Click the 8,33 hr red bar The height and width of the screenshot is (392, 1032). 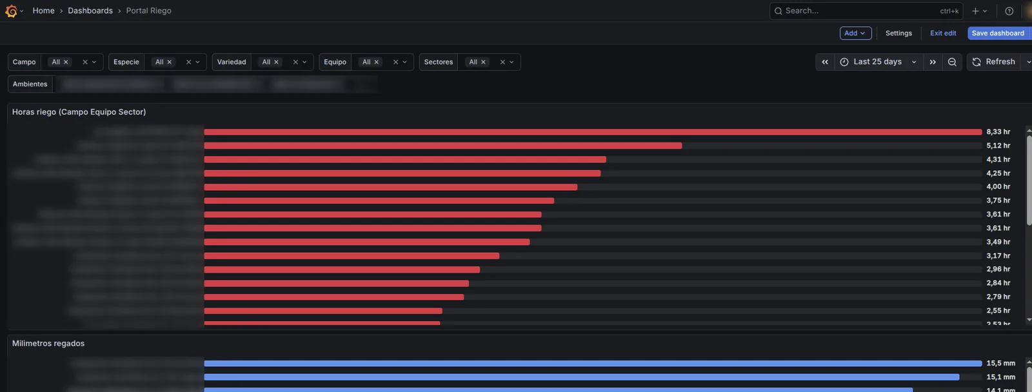[593, 132]
